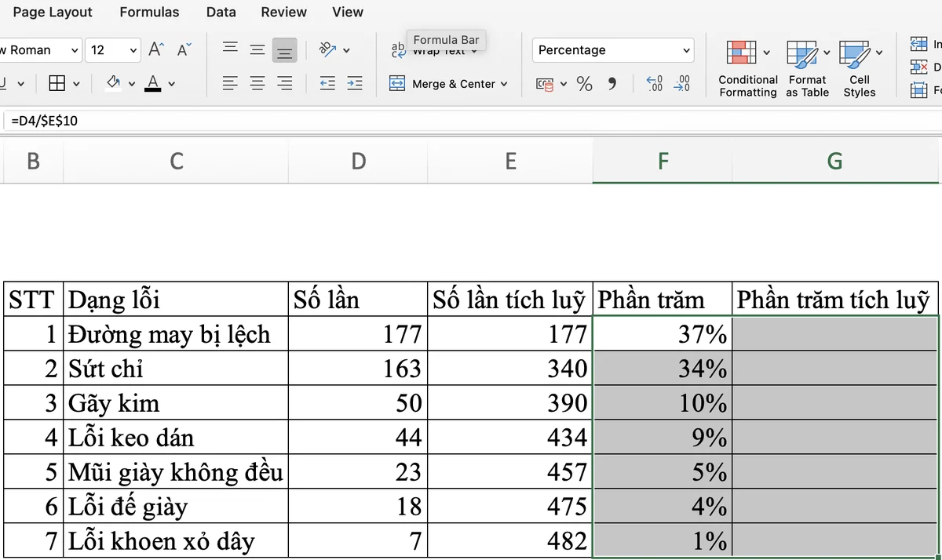Open Format as Table gallery

tap(808, 69)
